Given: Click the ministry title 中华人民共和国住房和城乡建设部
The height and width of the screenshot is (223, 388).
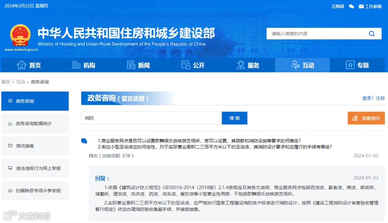Looking at the screenshot, I should (126, 33).
